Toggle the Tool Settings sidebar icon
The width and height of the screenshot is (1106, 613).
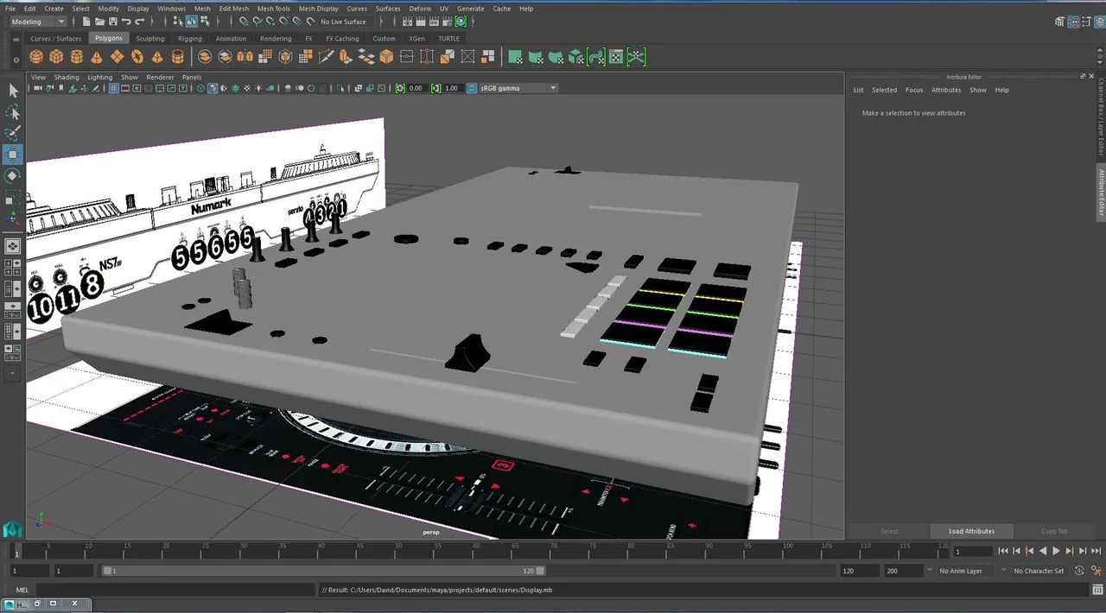point(1085,22)
